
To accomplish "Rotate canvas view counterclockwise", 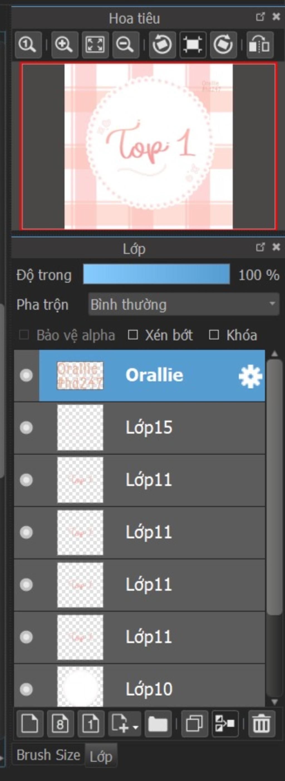I will 162,45.
